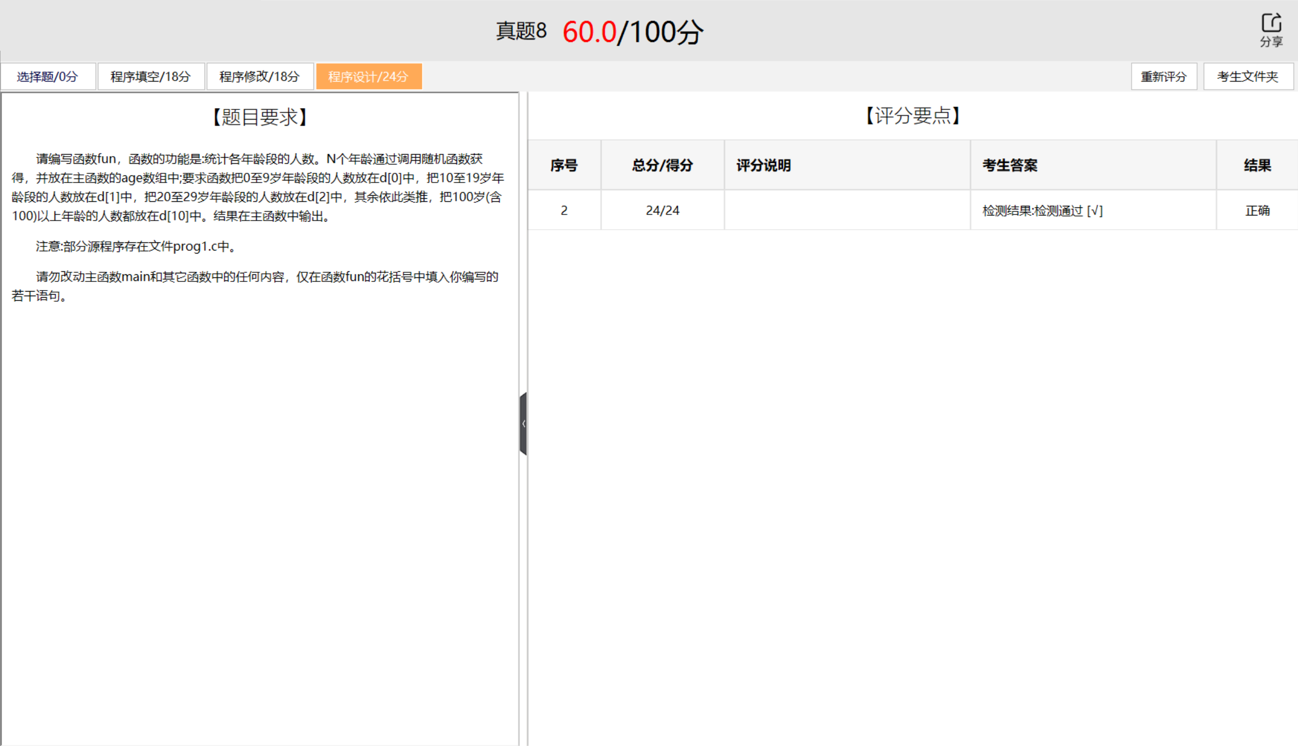Click the 注意:部分源程序存在文件prog1.c中 line

[x=137, y=246]
